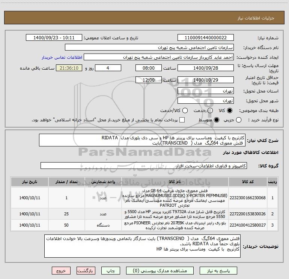
Task: Click the چاپ print button
Action: click(111, 271)
